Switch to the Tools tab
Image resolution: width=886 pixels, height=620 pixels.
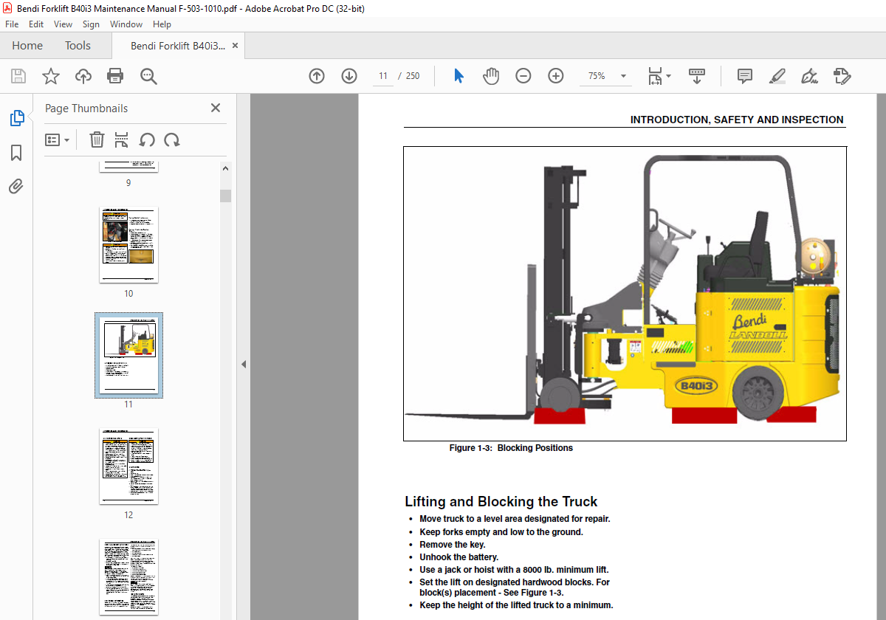(x=78, y=46)
